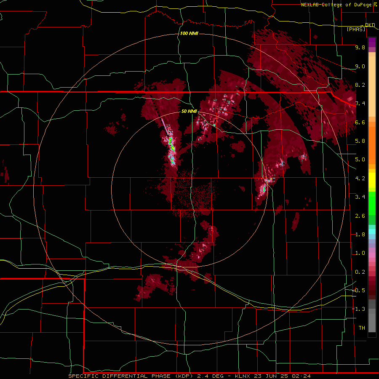Click the 2.6 color scale value
379x379 pixels.
(x=360, y=216)
